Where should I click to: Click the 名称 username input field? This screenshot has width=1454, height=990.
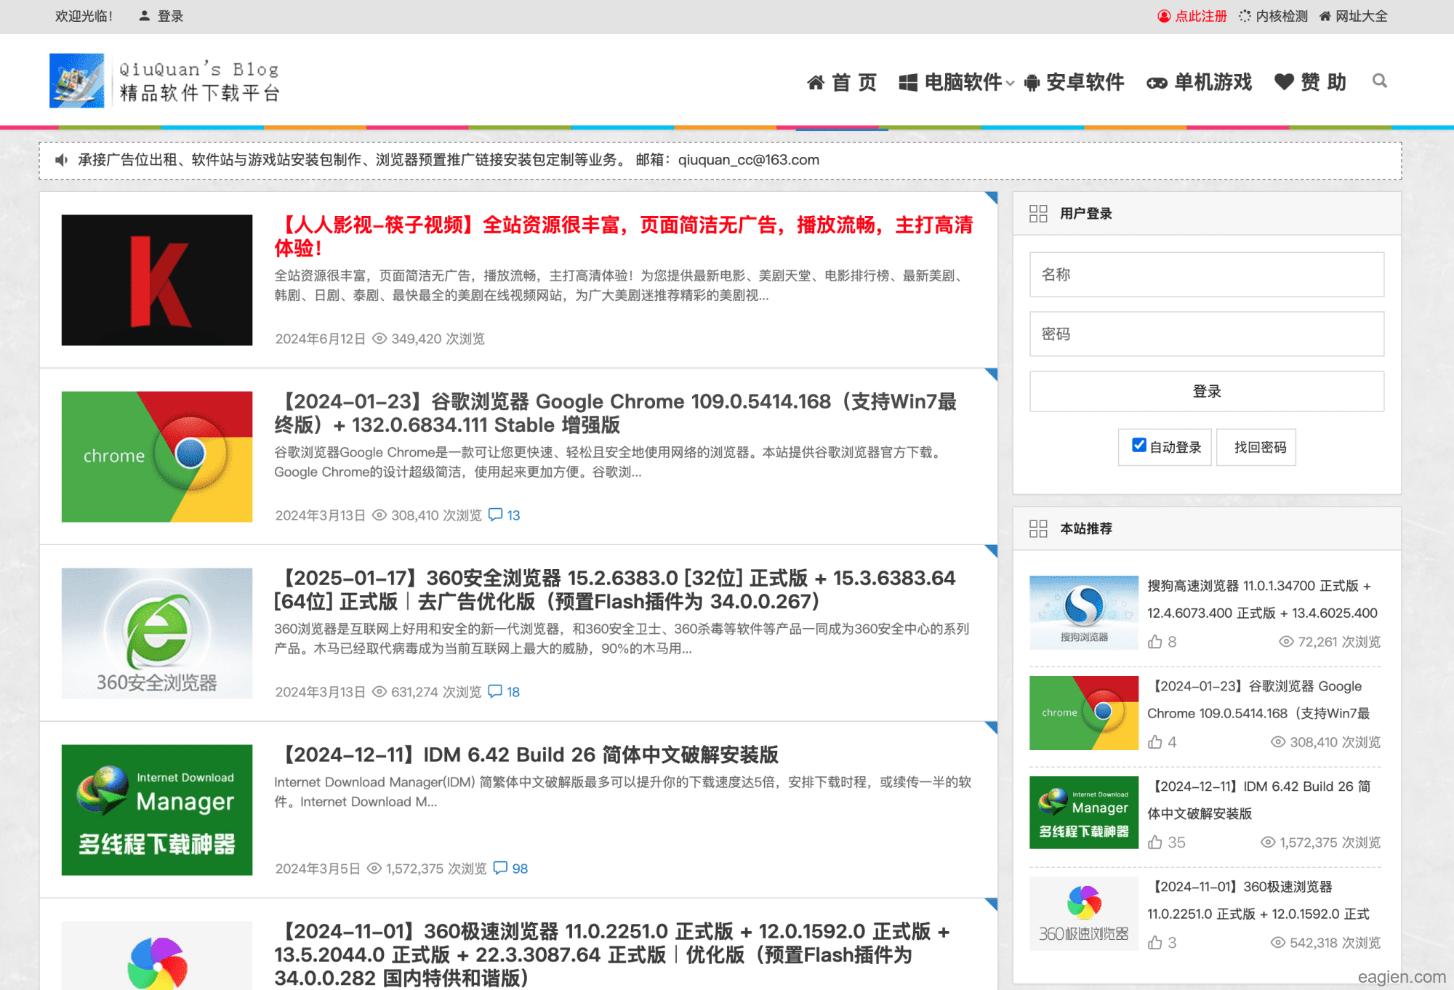[1206, 275]
